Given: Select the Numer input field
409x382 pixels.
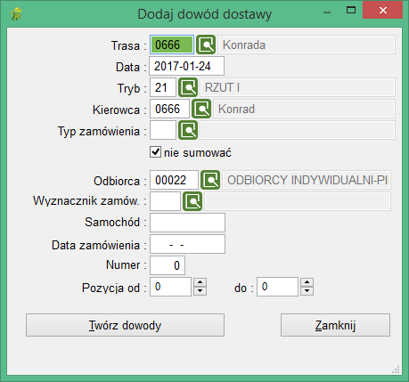Looking at the screenshot, I should 168,265.
